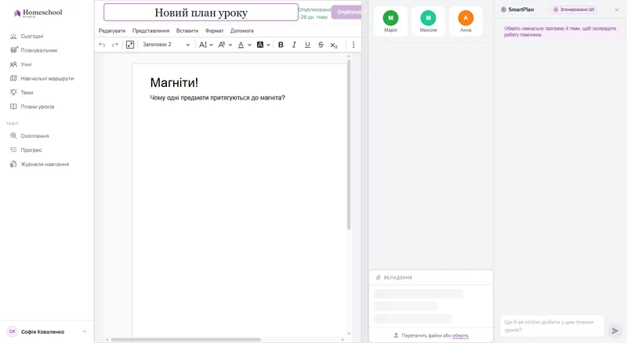Apply subscript formatting

(334, 45)
